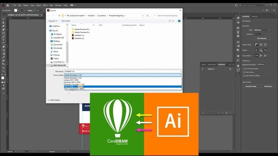This screenshot has width=278, height=156.
Task: Choose Adobe PDF (*.PDF) from the type list
Action: (122, 80)
